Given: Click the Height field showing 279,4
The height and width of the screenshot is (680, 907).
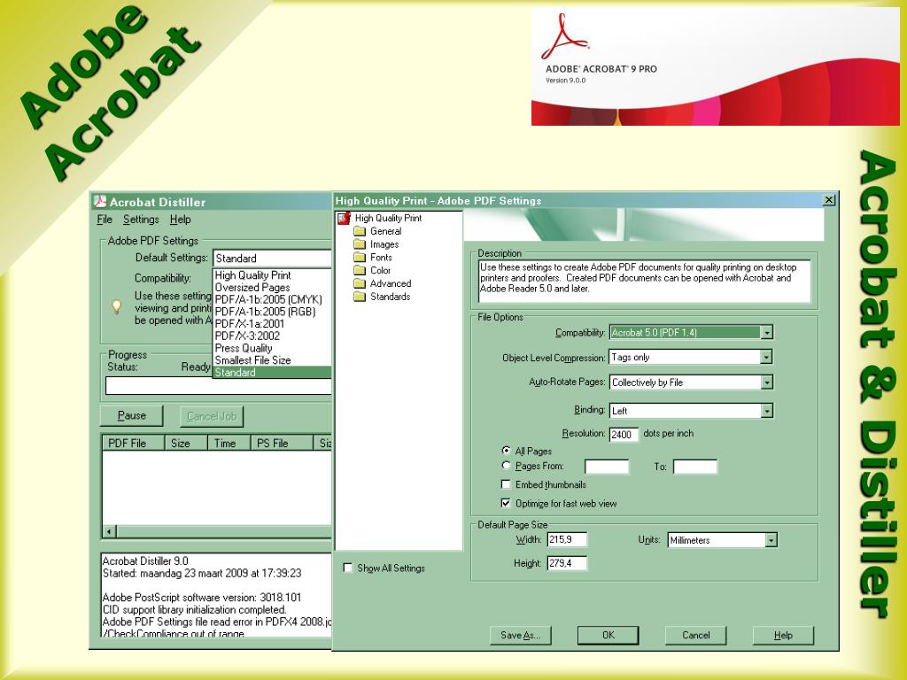Looking at the screenshot, I should 567,563.
